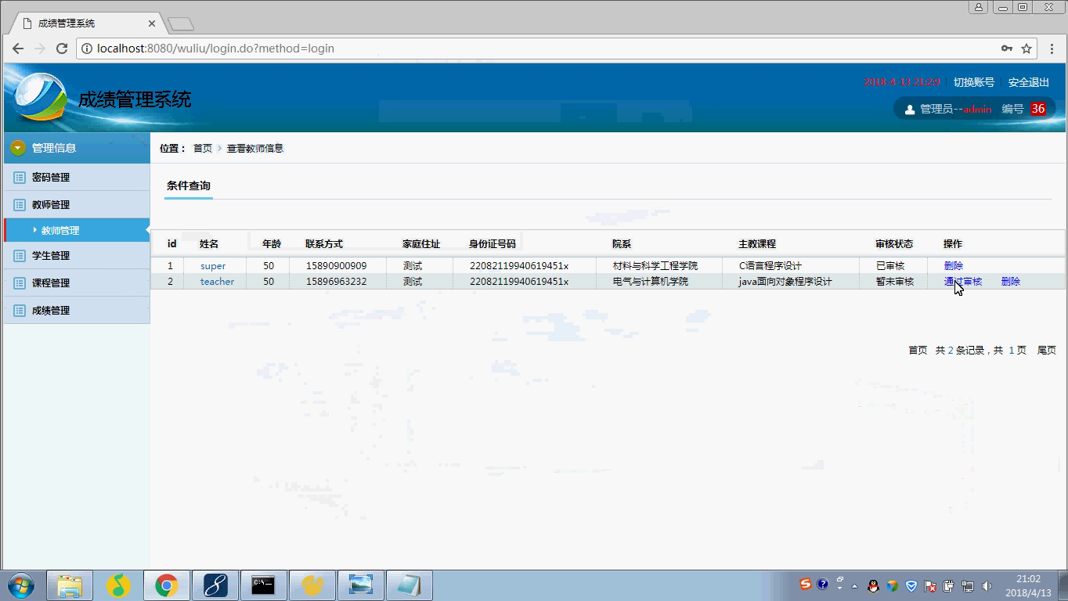The height and width of the screenshot is (601, 1068).
Task: Click 安全退出 link
Action: pyautogui.click(x=1028, y=82)
